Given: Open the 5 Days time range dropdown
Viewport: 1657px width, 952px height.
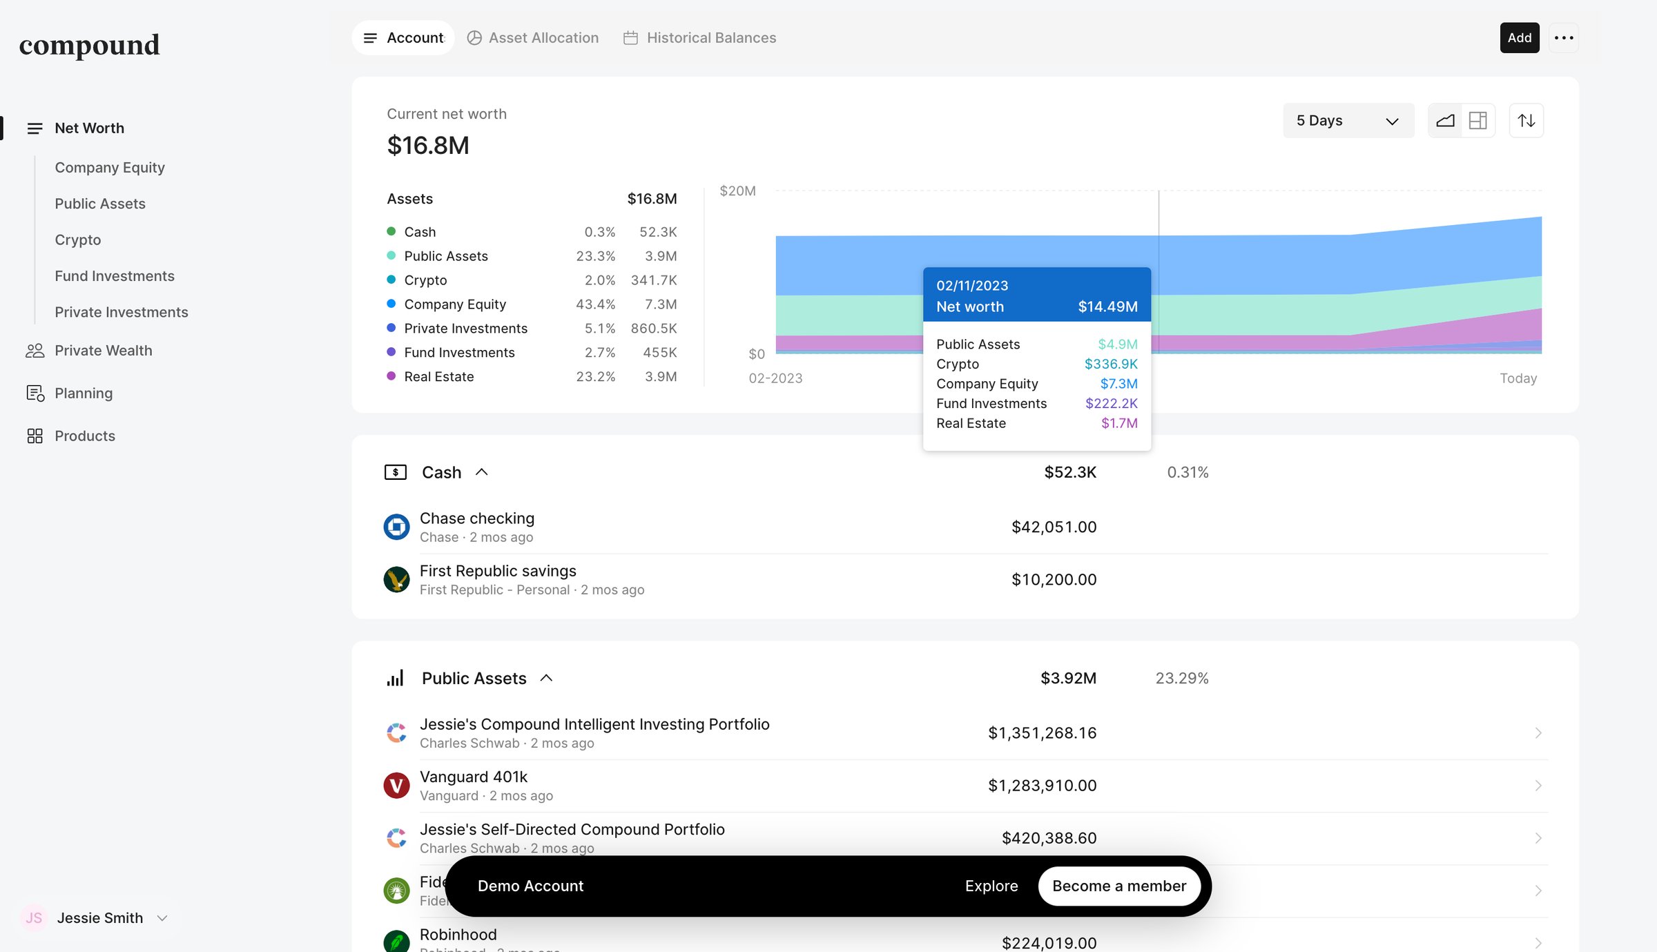Looking at the screenshot, I should pos(1348,121).
